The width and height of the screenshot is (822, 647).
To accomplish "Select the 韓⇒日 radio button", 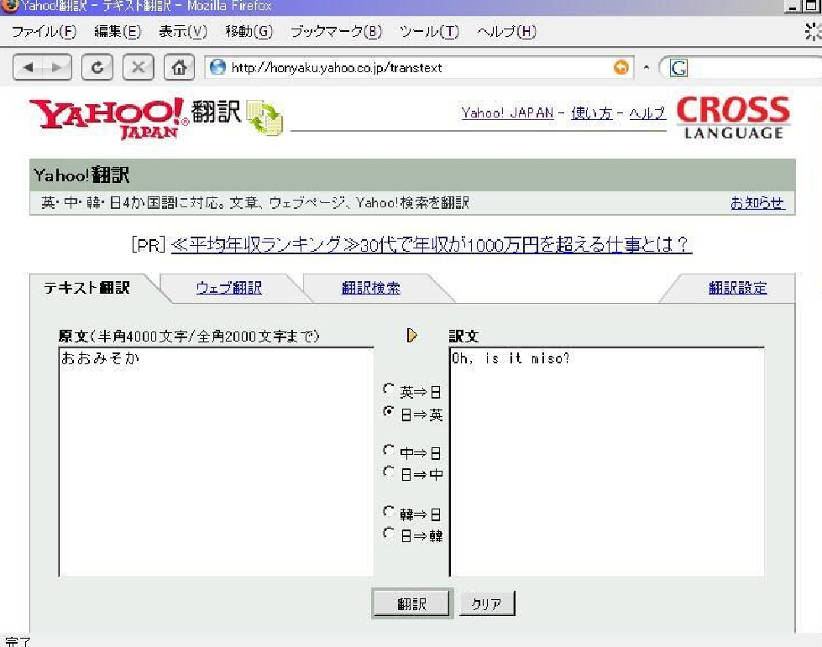I will (x=389, y=511).
